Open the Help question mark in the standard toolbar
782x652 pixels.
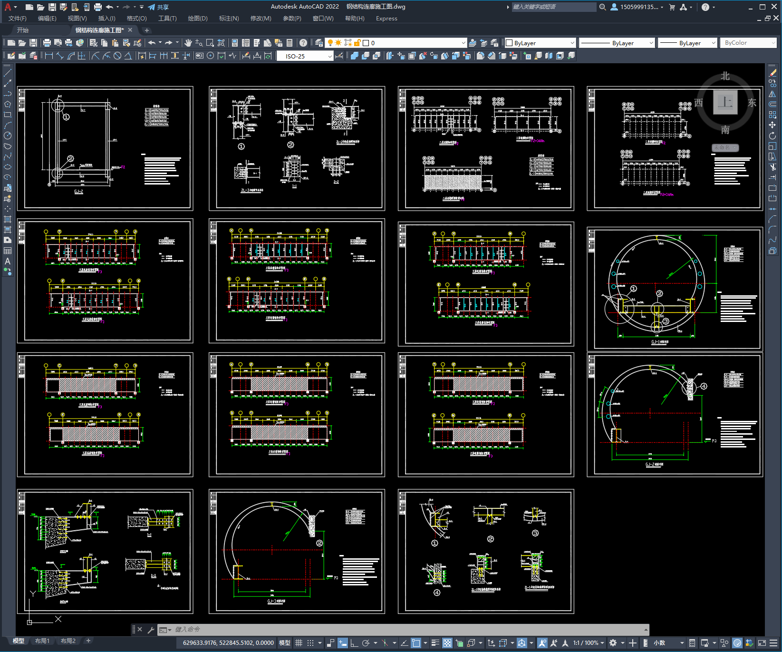point(303,43)
